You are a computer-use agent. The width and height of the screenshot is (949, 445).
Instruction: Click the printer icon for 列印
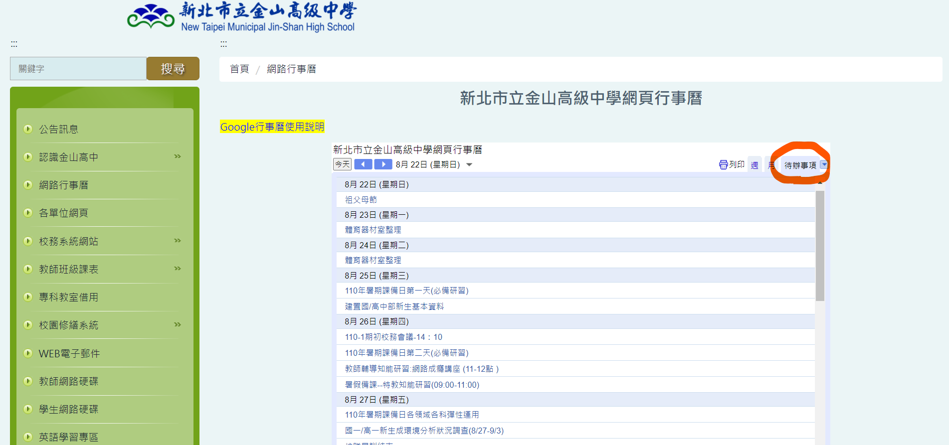723,164
